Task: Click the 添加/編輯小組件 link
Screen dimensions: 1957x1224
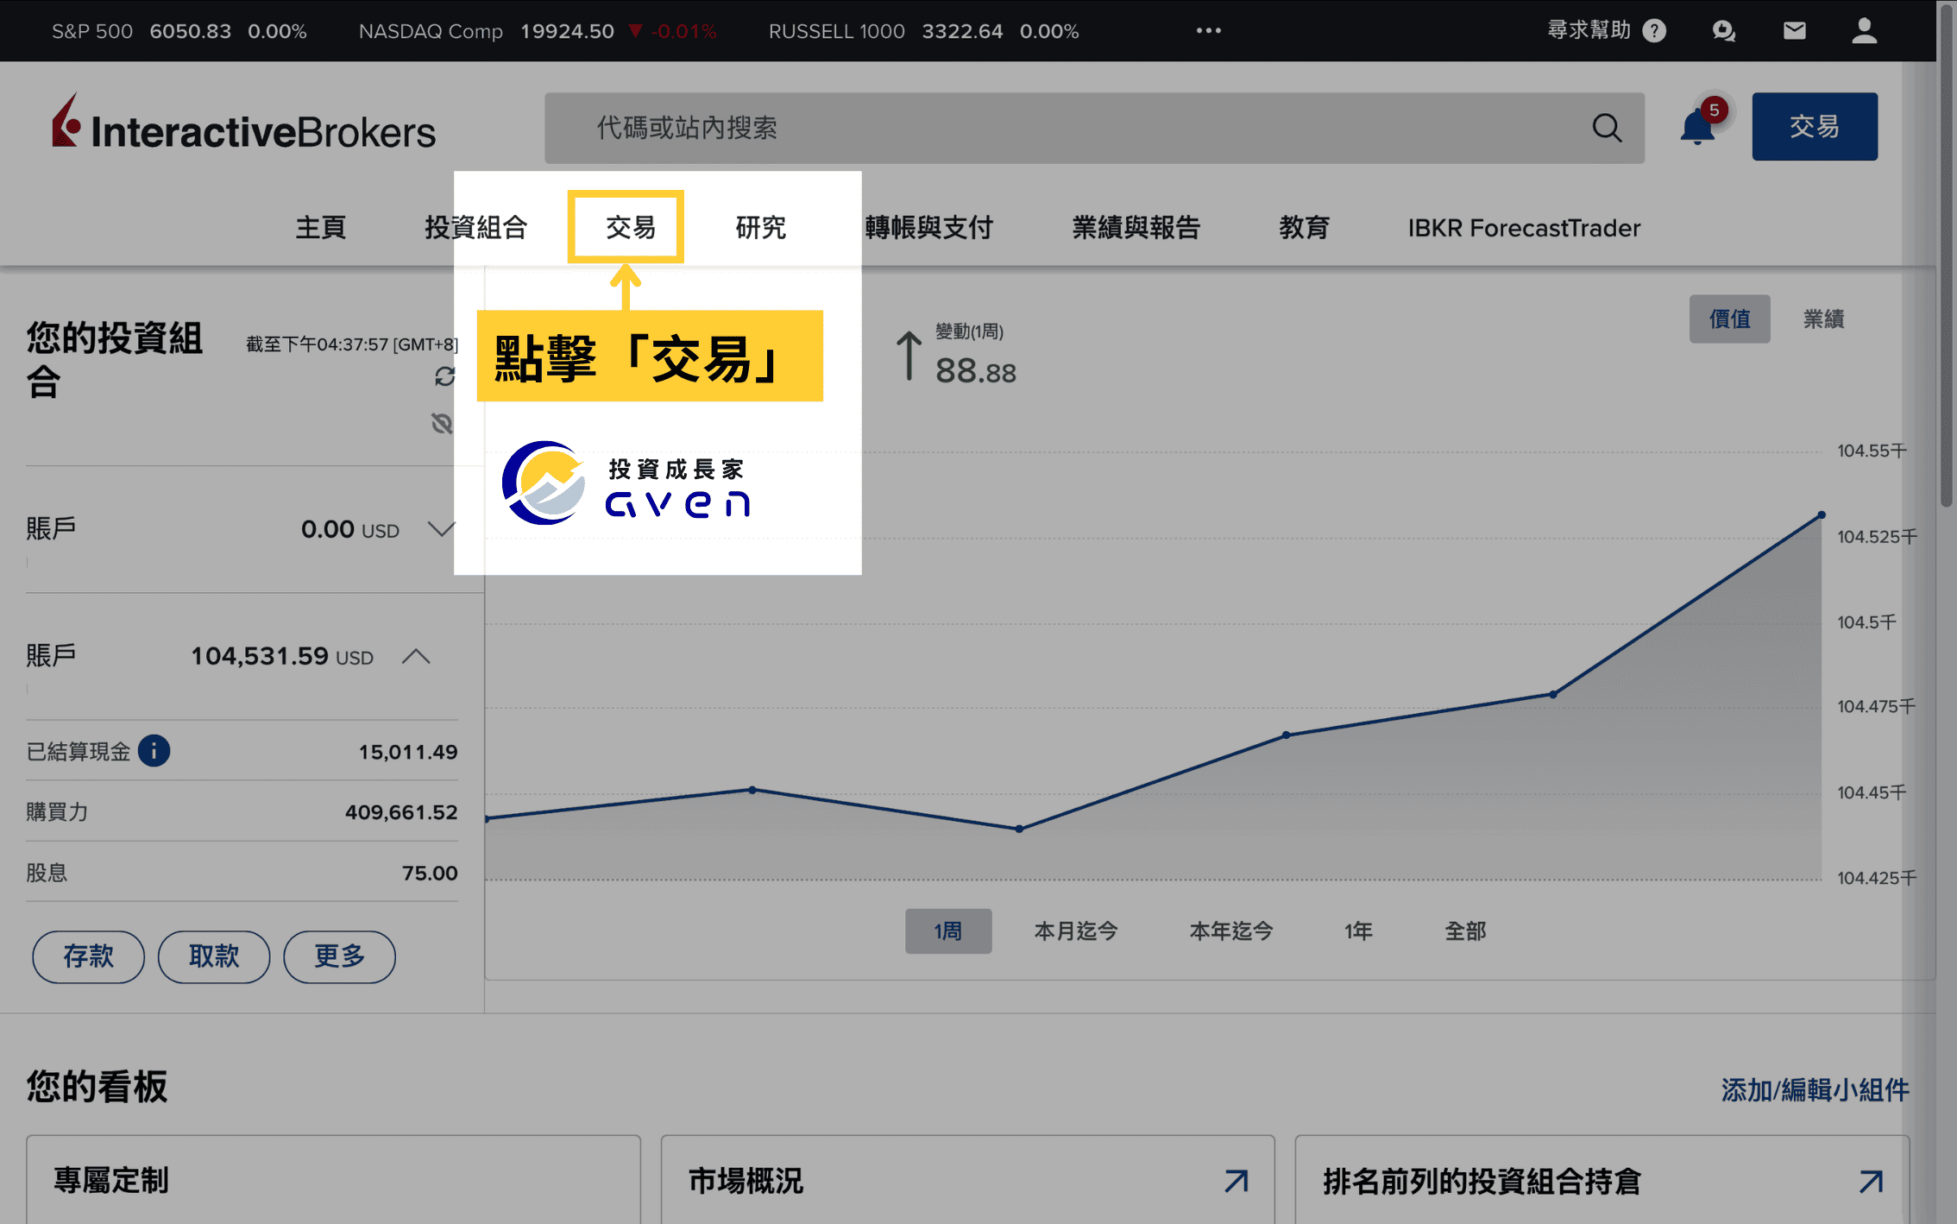Action: coord(1815,1089)
